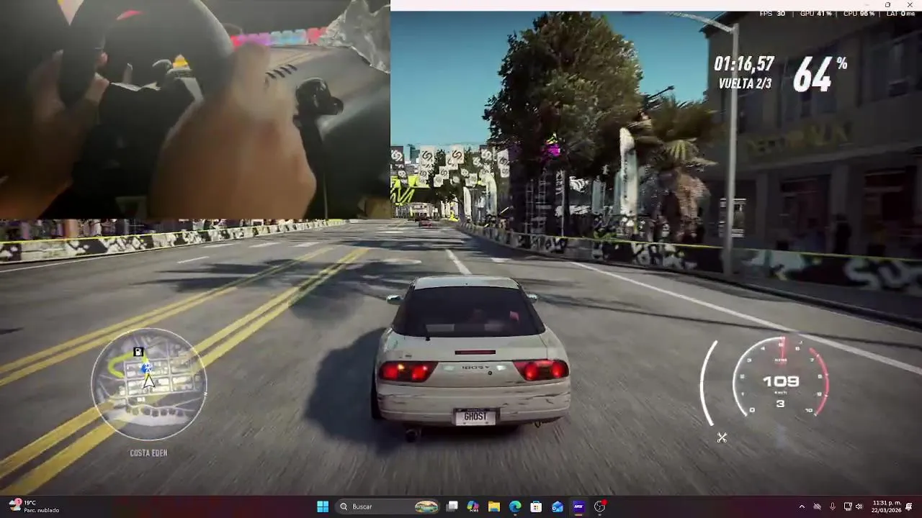Image resolution: width=922 pixels, height=518 pixels.
Task: Click the Buscar search box
Action: [389, 506]
